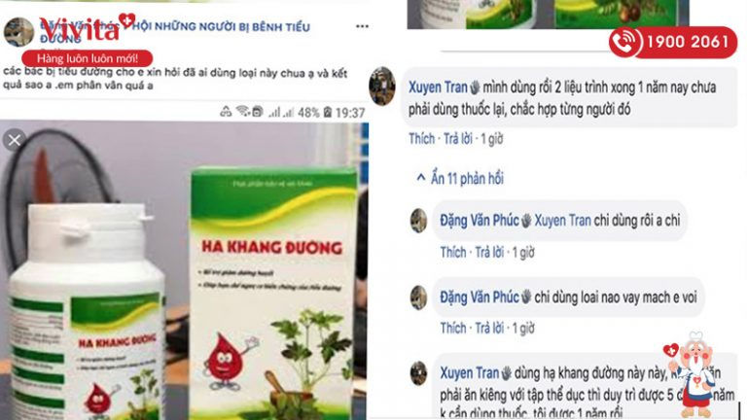The width and height of the screenshot is (747, 420).
Task: Click the Vivita logo
Action: pyautogui.click(x=85, y=27)
